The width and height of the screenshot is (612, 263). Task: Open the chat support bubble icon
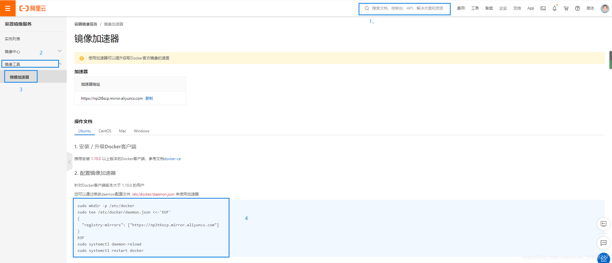pos(603,243)
